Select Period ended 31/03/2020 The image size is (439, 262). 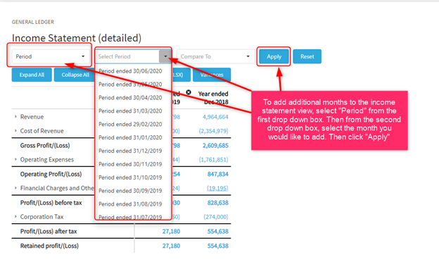[130, 111]
